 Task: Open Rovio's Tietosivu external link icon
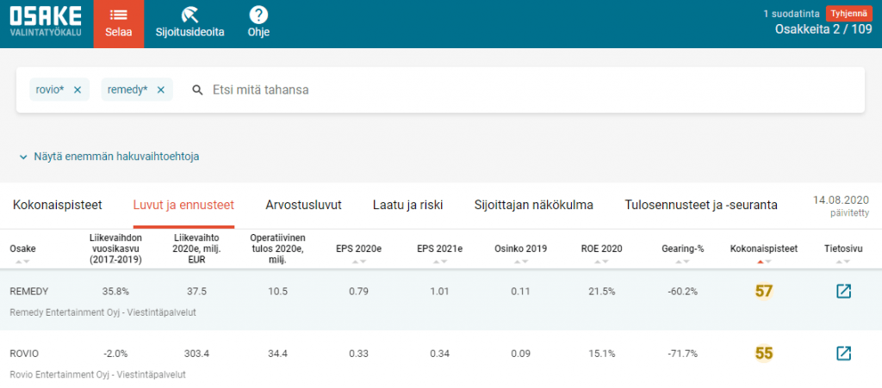843,353
